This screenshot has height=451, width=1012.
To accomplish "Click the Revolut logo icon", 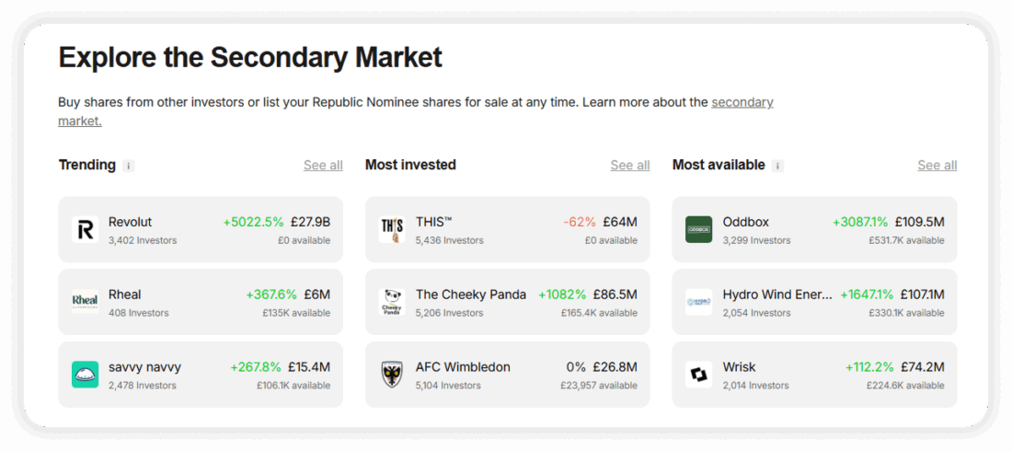I will pos(86,229).
